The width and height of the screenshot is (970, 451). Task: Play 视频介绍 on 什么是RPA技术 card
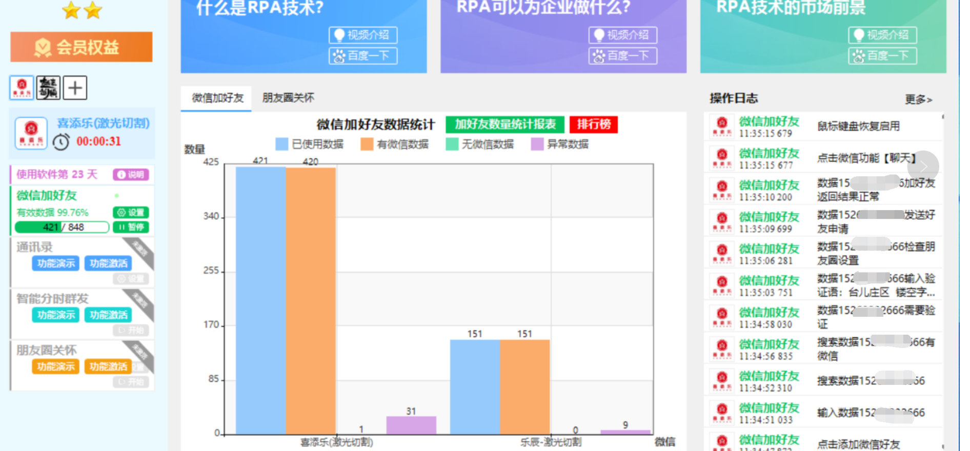[x=363, y=35]
